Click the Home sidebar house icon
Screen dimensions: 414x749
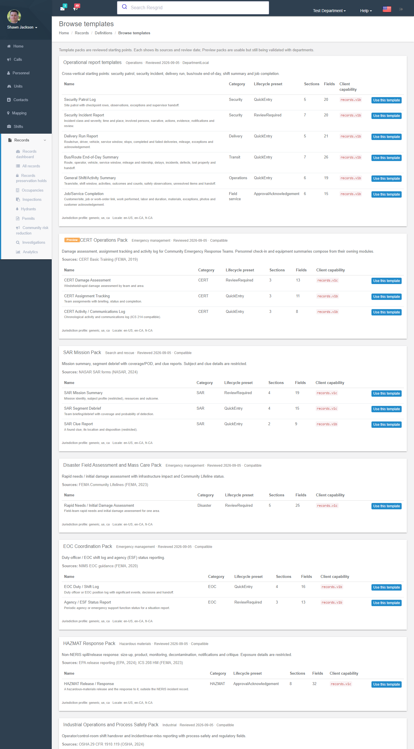click(x=9, y=46)
